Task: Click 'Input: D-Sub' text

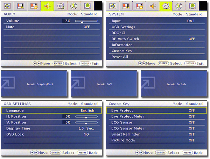Action: (176, 84)
